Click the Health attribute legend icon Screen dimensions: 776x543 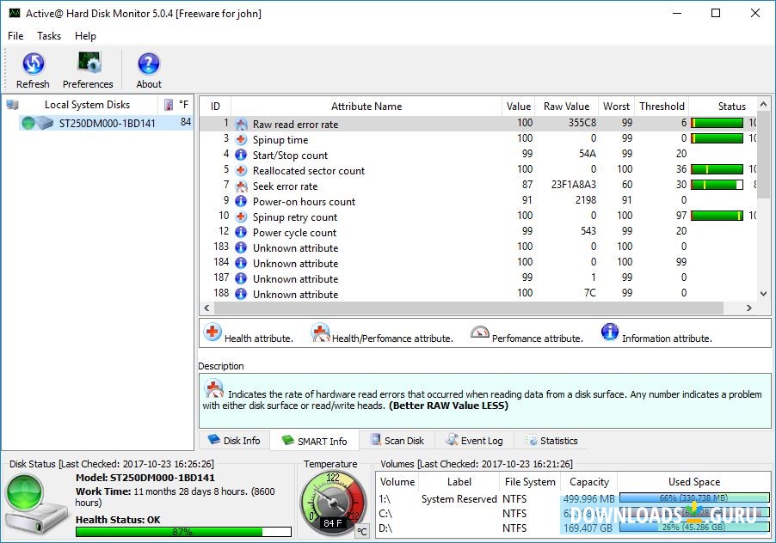pyautogui.click(x=212, y=332)
